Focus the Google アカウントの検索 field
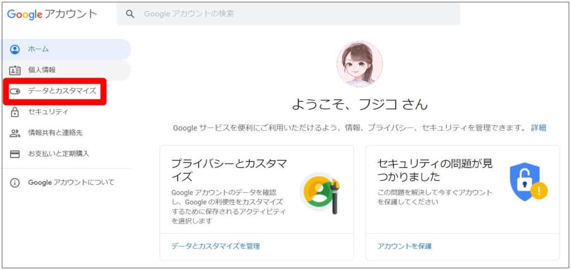 (x=288, y=14)
